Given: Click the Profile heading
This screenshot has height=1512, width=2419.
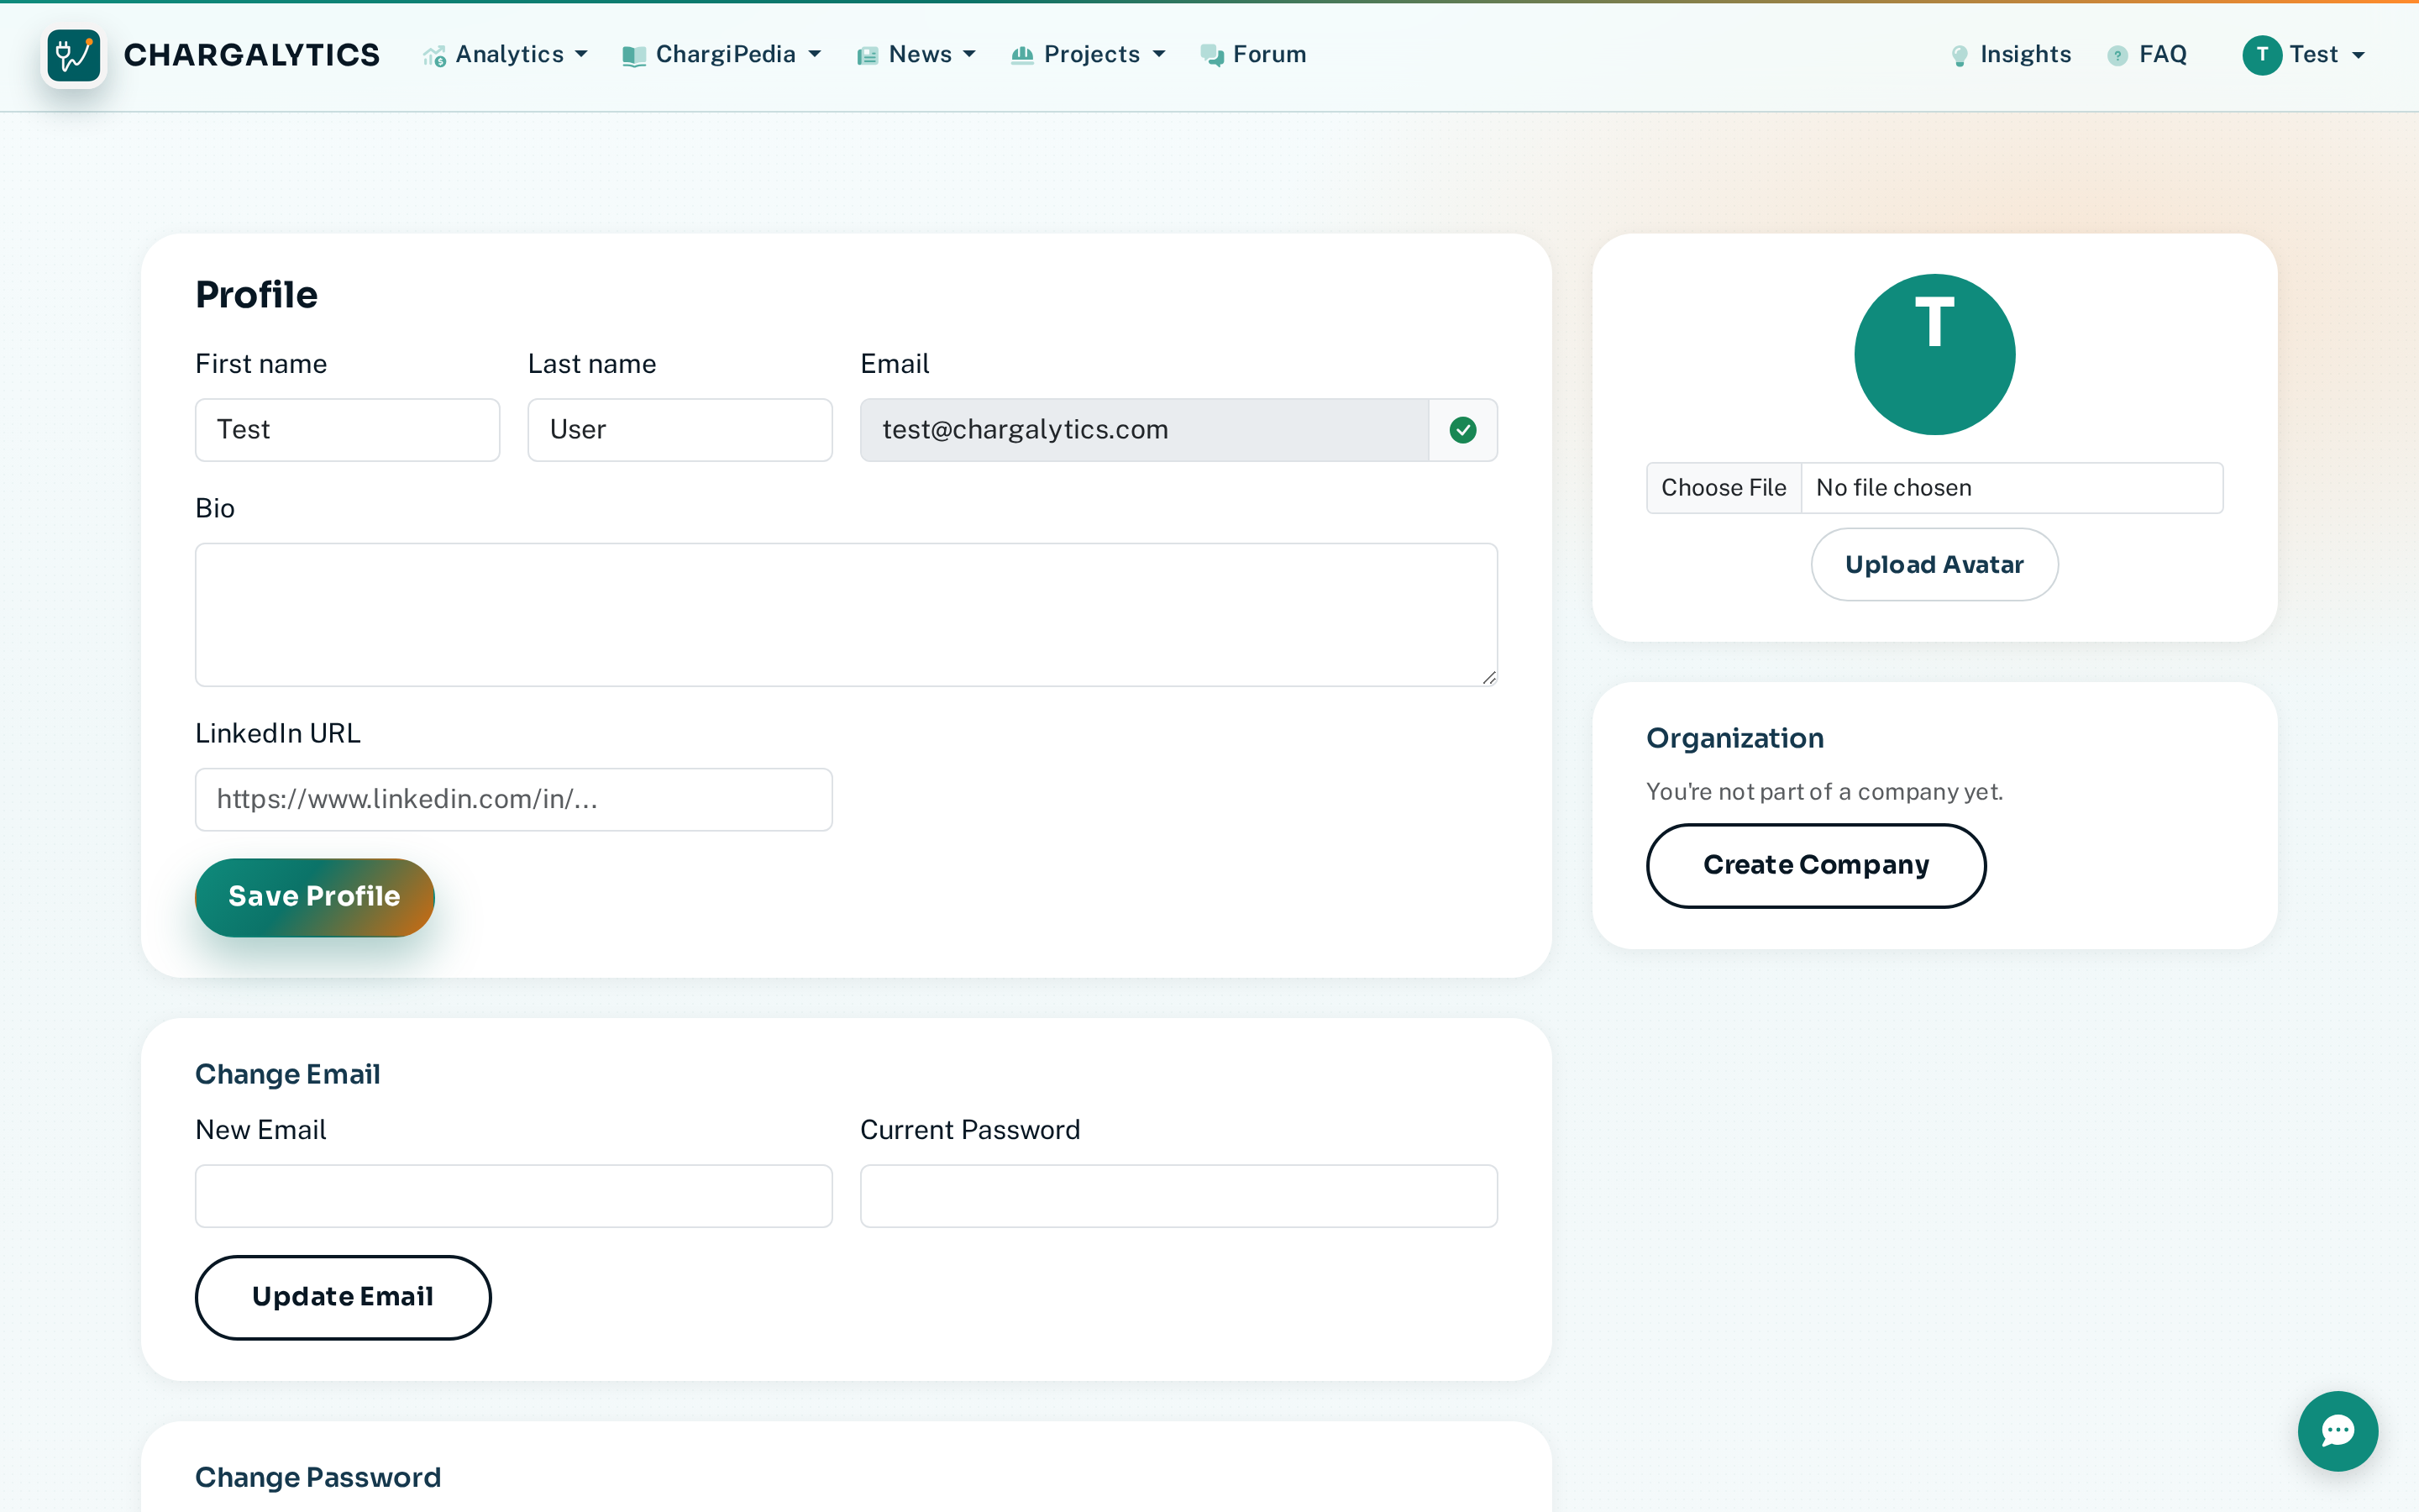Looking at the screenshot, I should pos(256,295).
